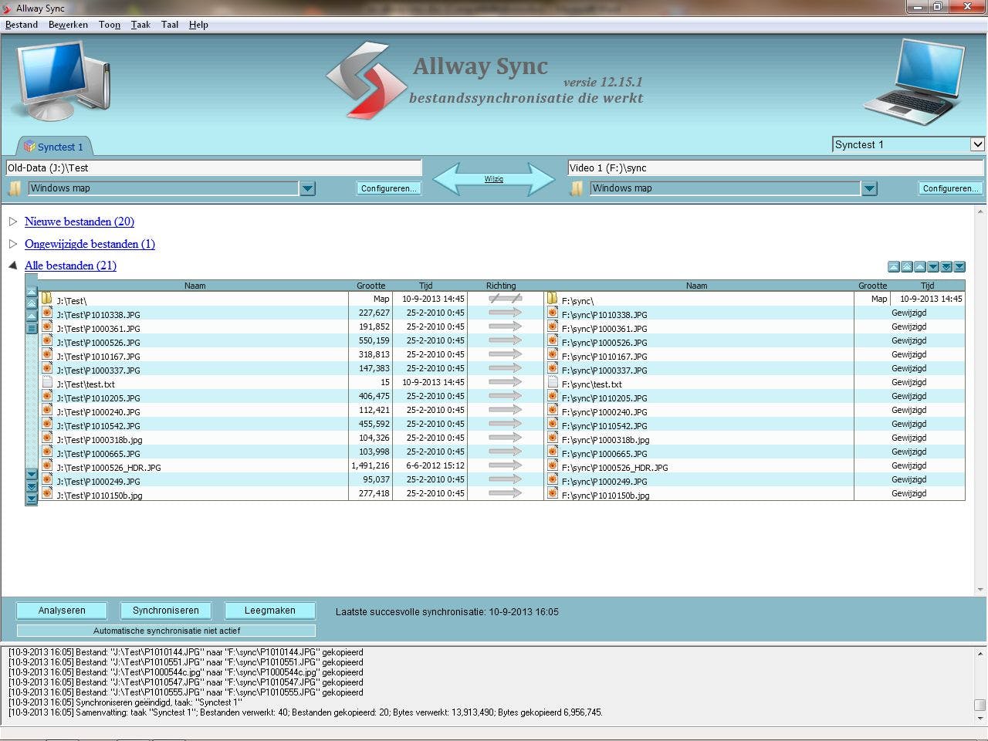The width and height of the screenshot is (988, 741).
Task: Click the image icon of J:\Test\P1010338.JPG
Action: pyautogui.click(x=47, y=313)
